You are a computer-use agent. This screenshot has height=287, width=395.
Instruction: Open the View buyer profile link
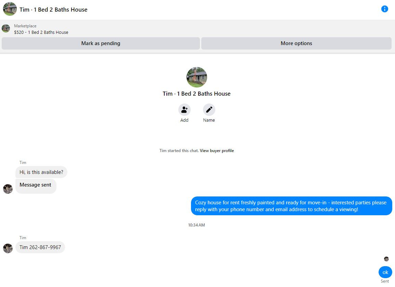(x=217, y=151)
